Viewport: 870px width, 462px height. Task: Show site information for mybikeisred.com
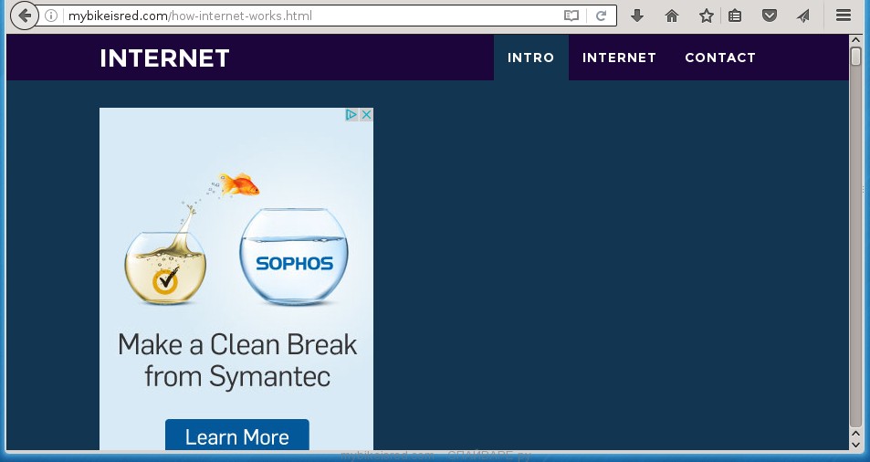[x=52, y=16]
